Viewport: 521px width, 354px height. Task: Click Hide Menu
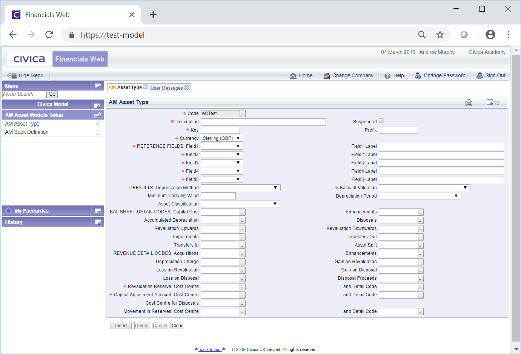26,75
